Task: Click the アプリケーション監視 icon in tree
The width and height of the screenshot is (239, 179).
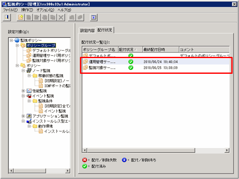Action: pyautogui.click(x=29, y=116)
